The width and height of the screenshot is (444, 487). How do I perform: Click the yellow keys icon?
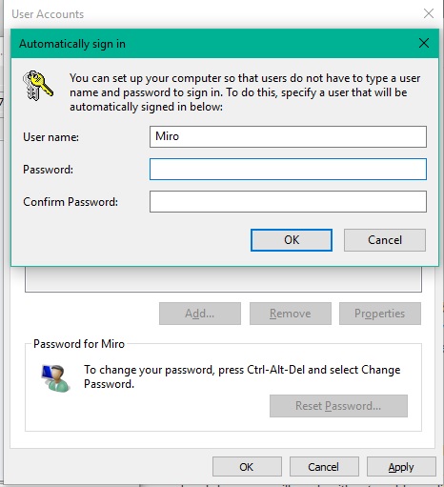[x=38, y=86]
